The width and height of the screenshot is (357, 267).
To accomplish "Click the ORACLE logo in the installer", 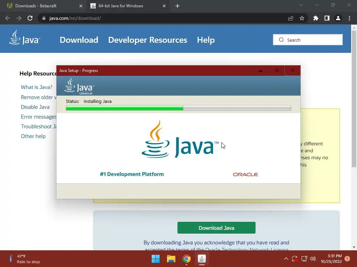I will click(x=245, y=175).
